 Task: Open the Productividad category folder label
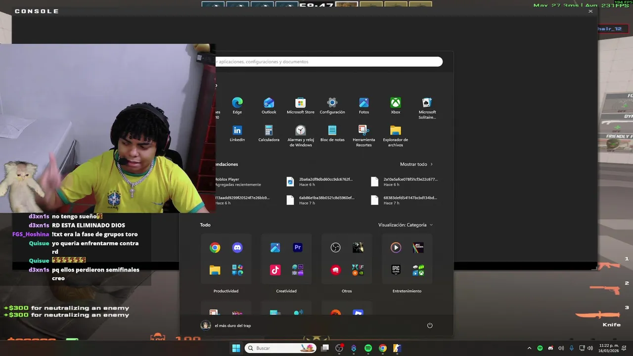[x=226, y=291]
